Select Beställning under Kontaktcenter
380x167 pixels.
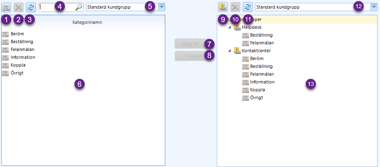coord(261,66)
